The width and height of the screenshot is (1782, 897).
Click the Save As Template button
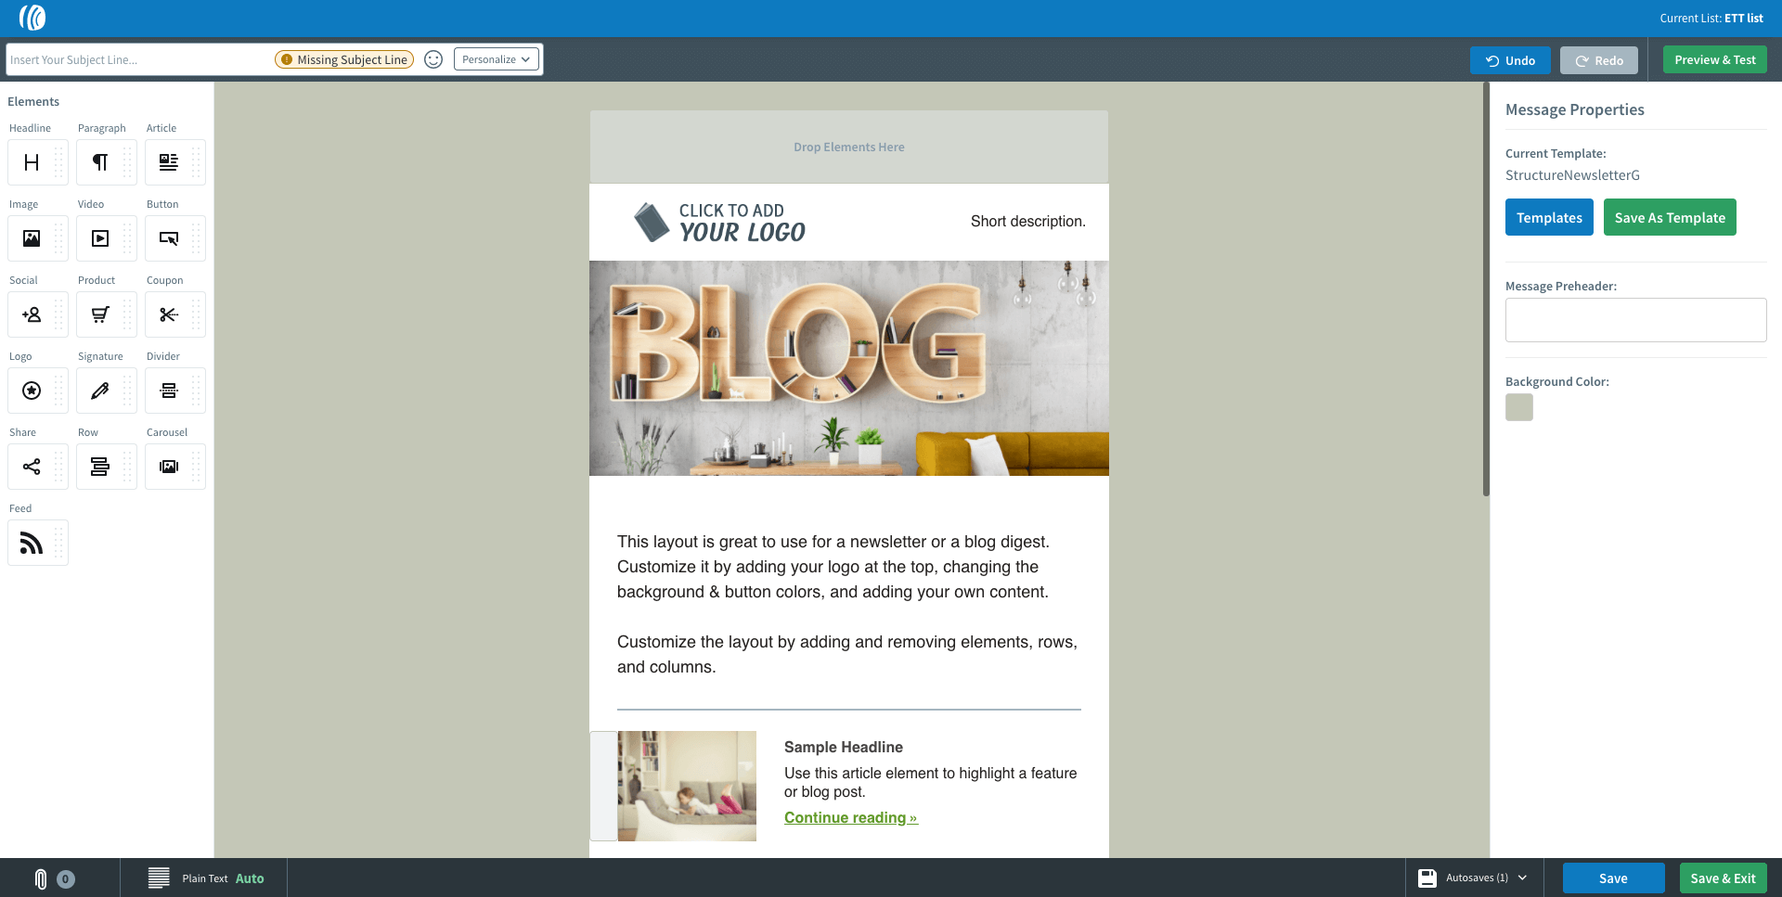tap(1669, 216)
